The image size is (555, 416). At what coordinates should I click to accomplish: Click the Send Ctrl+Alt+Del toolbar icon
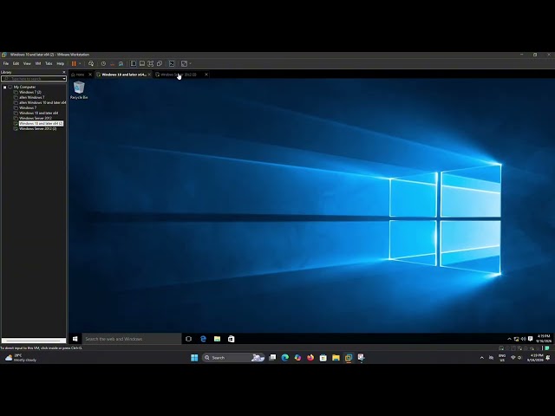[91, 63]
